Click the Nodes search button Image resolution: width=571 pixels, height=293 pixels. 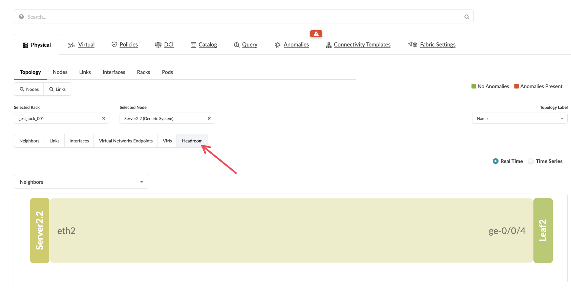(29, 89)
